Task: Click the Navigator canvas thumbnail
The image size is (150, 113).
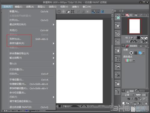Action: [x=135, y=26]
